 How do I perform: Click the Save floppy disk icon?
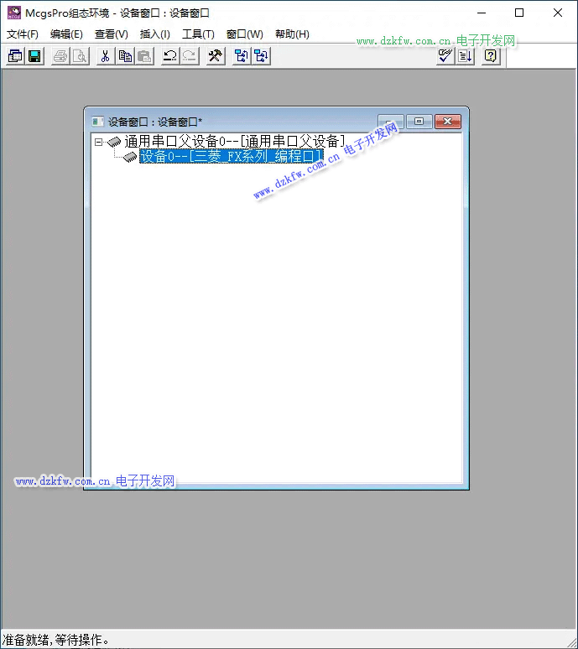(34, 56)
